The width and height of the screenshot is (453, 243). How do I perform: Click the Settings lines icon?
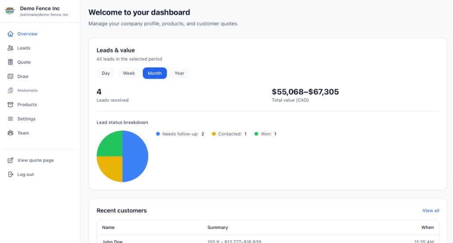point(11,119)
